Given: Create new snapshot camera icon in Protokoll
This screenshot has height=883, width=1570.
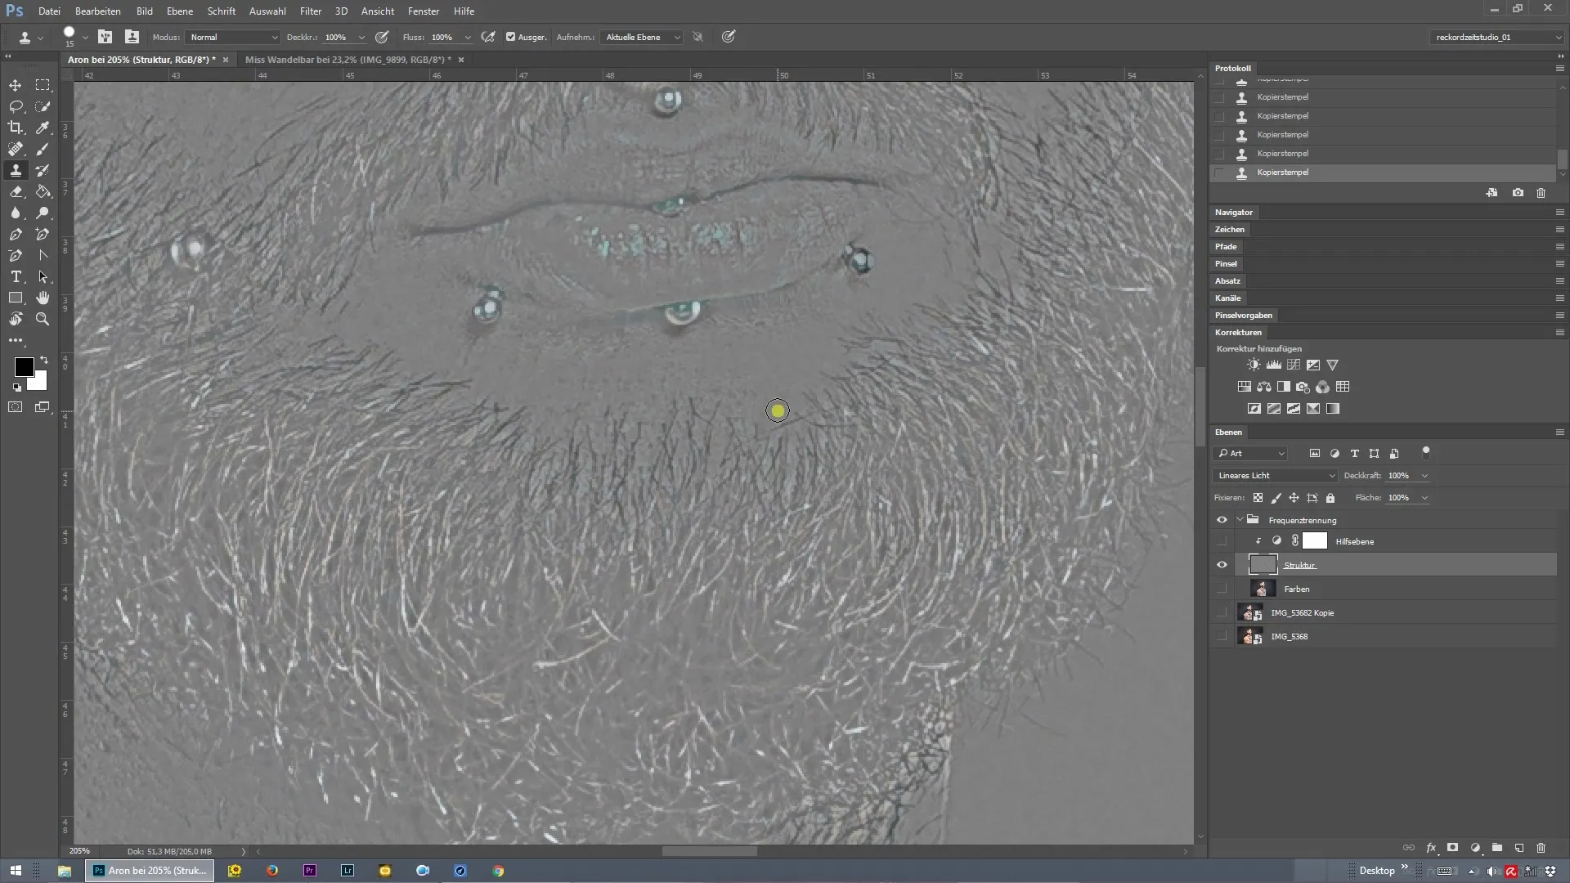Looking at the screenshot, I should click(x=1518, y=193).
